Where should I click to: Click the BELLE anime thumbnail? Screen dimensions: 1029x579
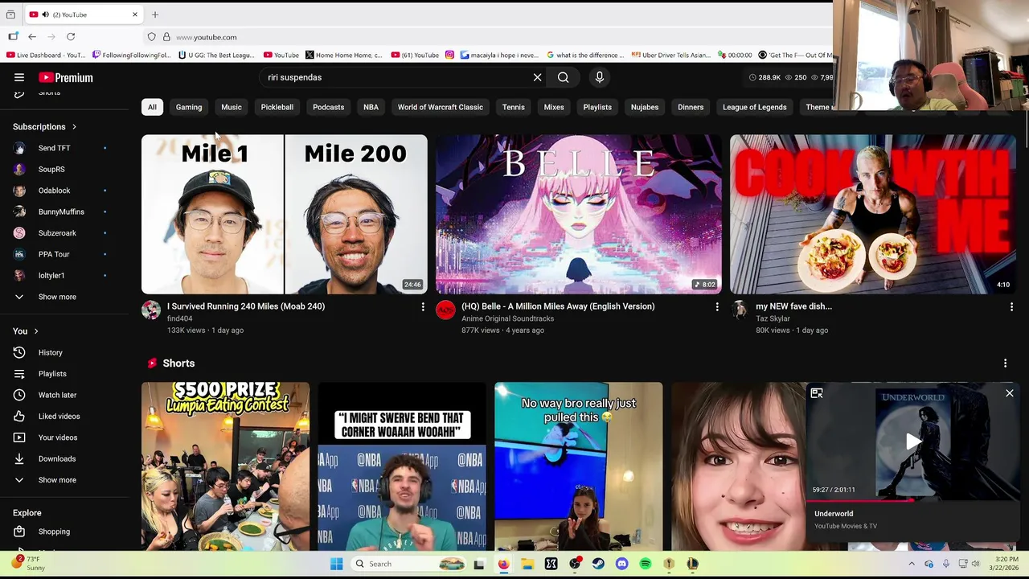click(579, 214)
